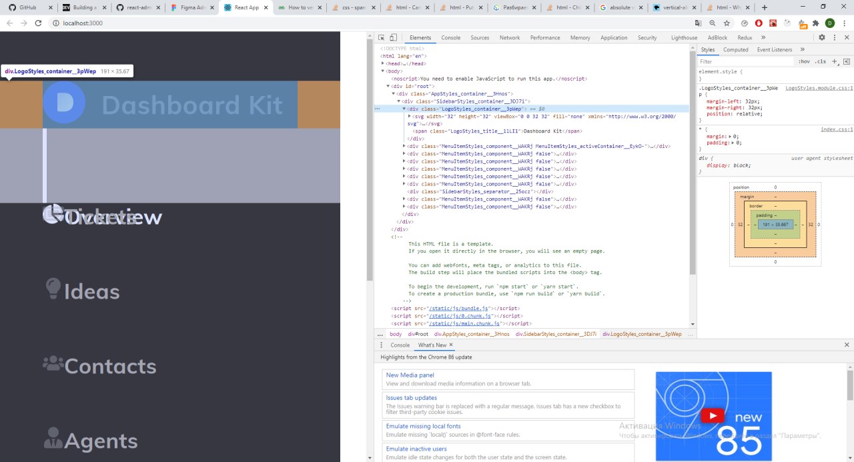Screen dimensions: 854x462
Task: Open a new browser tab
Action: [765, 7]
